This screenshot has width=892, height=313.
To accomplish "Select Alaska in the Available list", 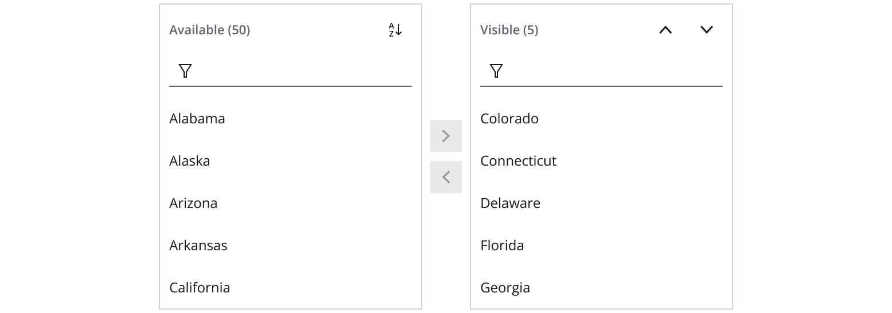I will [190, 161].
